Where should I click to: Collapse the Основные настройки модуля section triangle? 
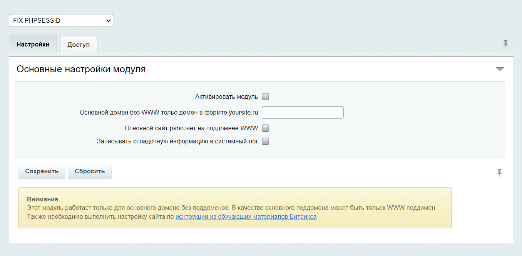(500, 69)
